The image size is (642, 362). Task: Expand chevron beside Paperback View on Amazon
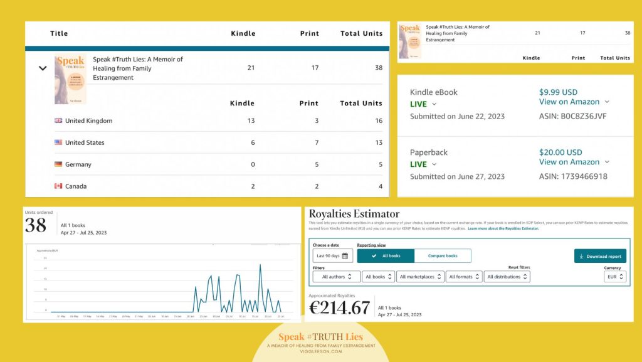click(x=607, y=162)
